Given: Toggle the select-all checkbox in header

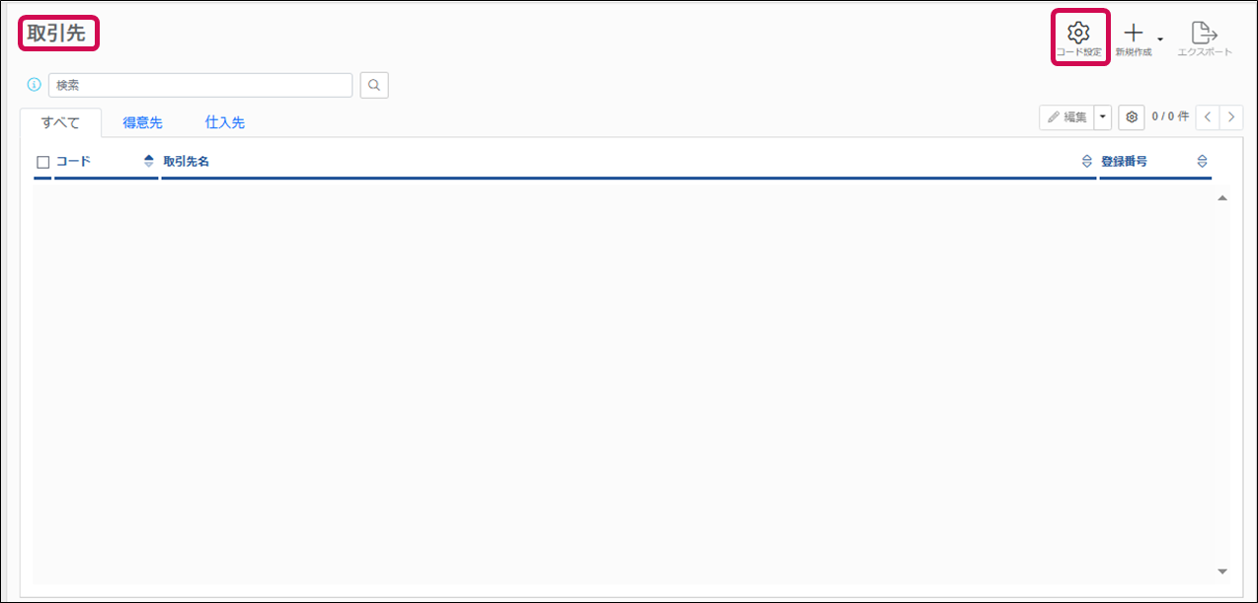Looking at the screenshot, I should click(x=42, y=162).
